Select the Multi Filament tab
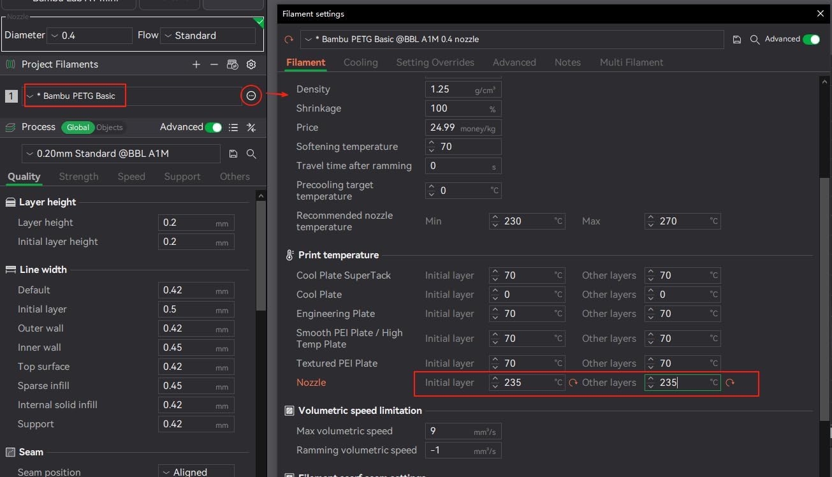This screenshot has height=477, width=832. click(631, 62)
